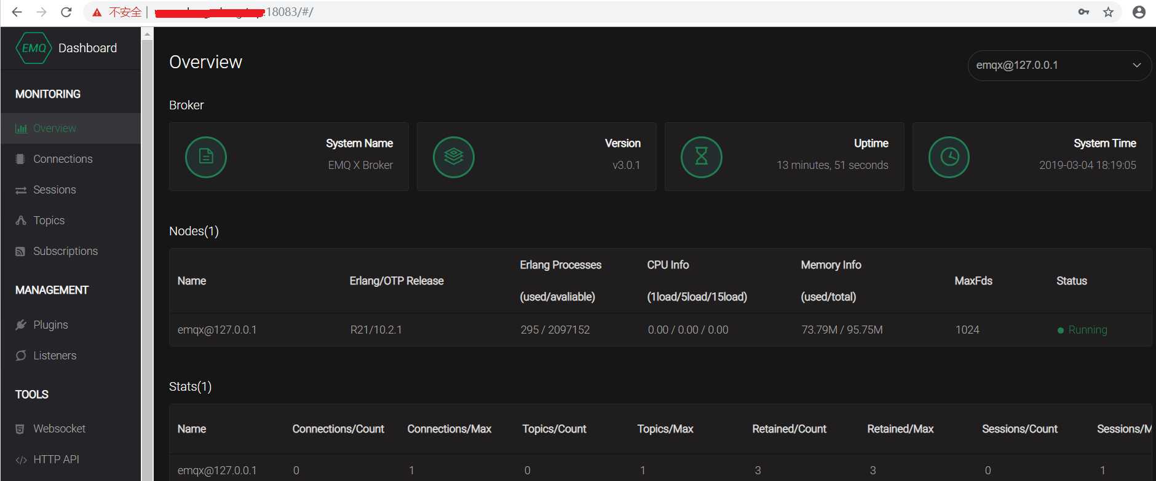This screenshot has height=481, width=1156.
Task: Open the Topics menu item
Action: tap(71, 221)
